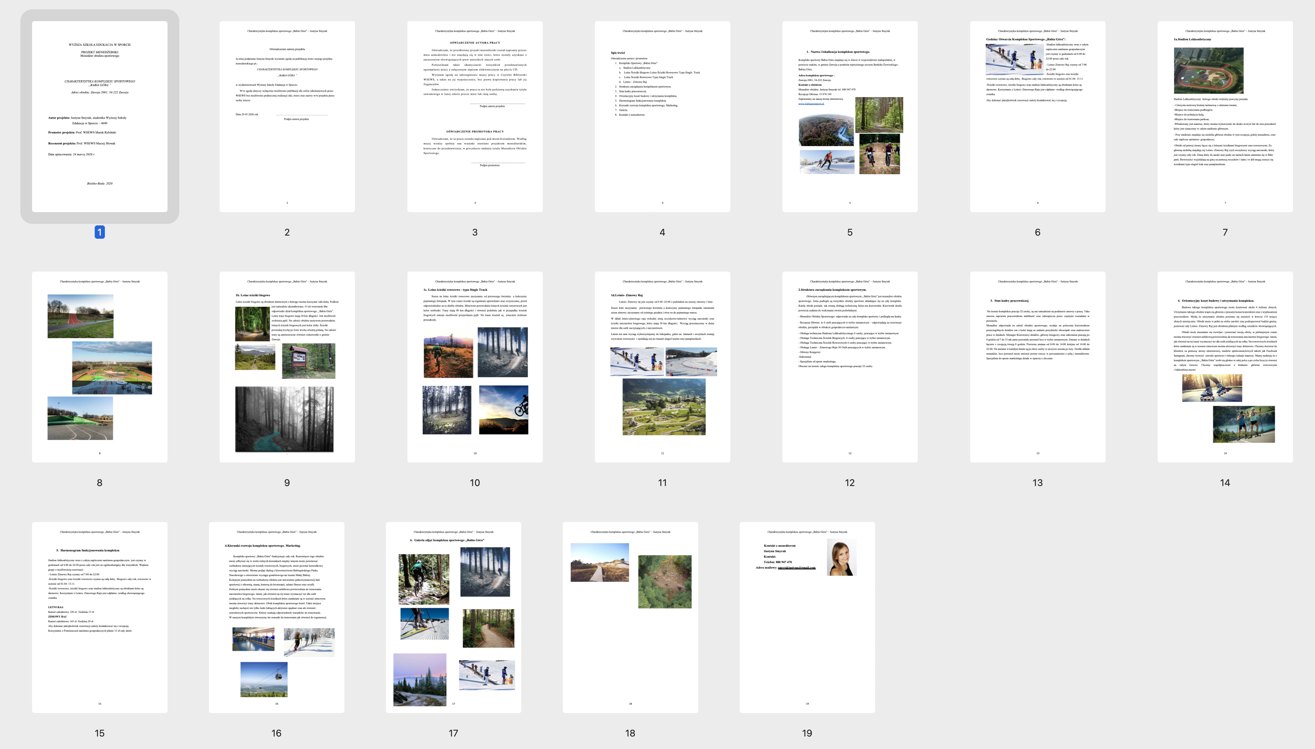Select page 17 photo gallery thumbnail
The height and width of the screenshot is (749, 1315).
point(453,617)
